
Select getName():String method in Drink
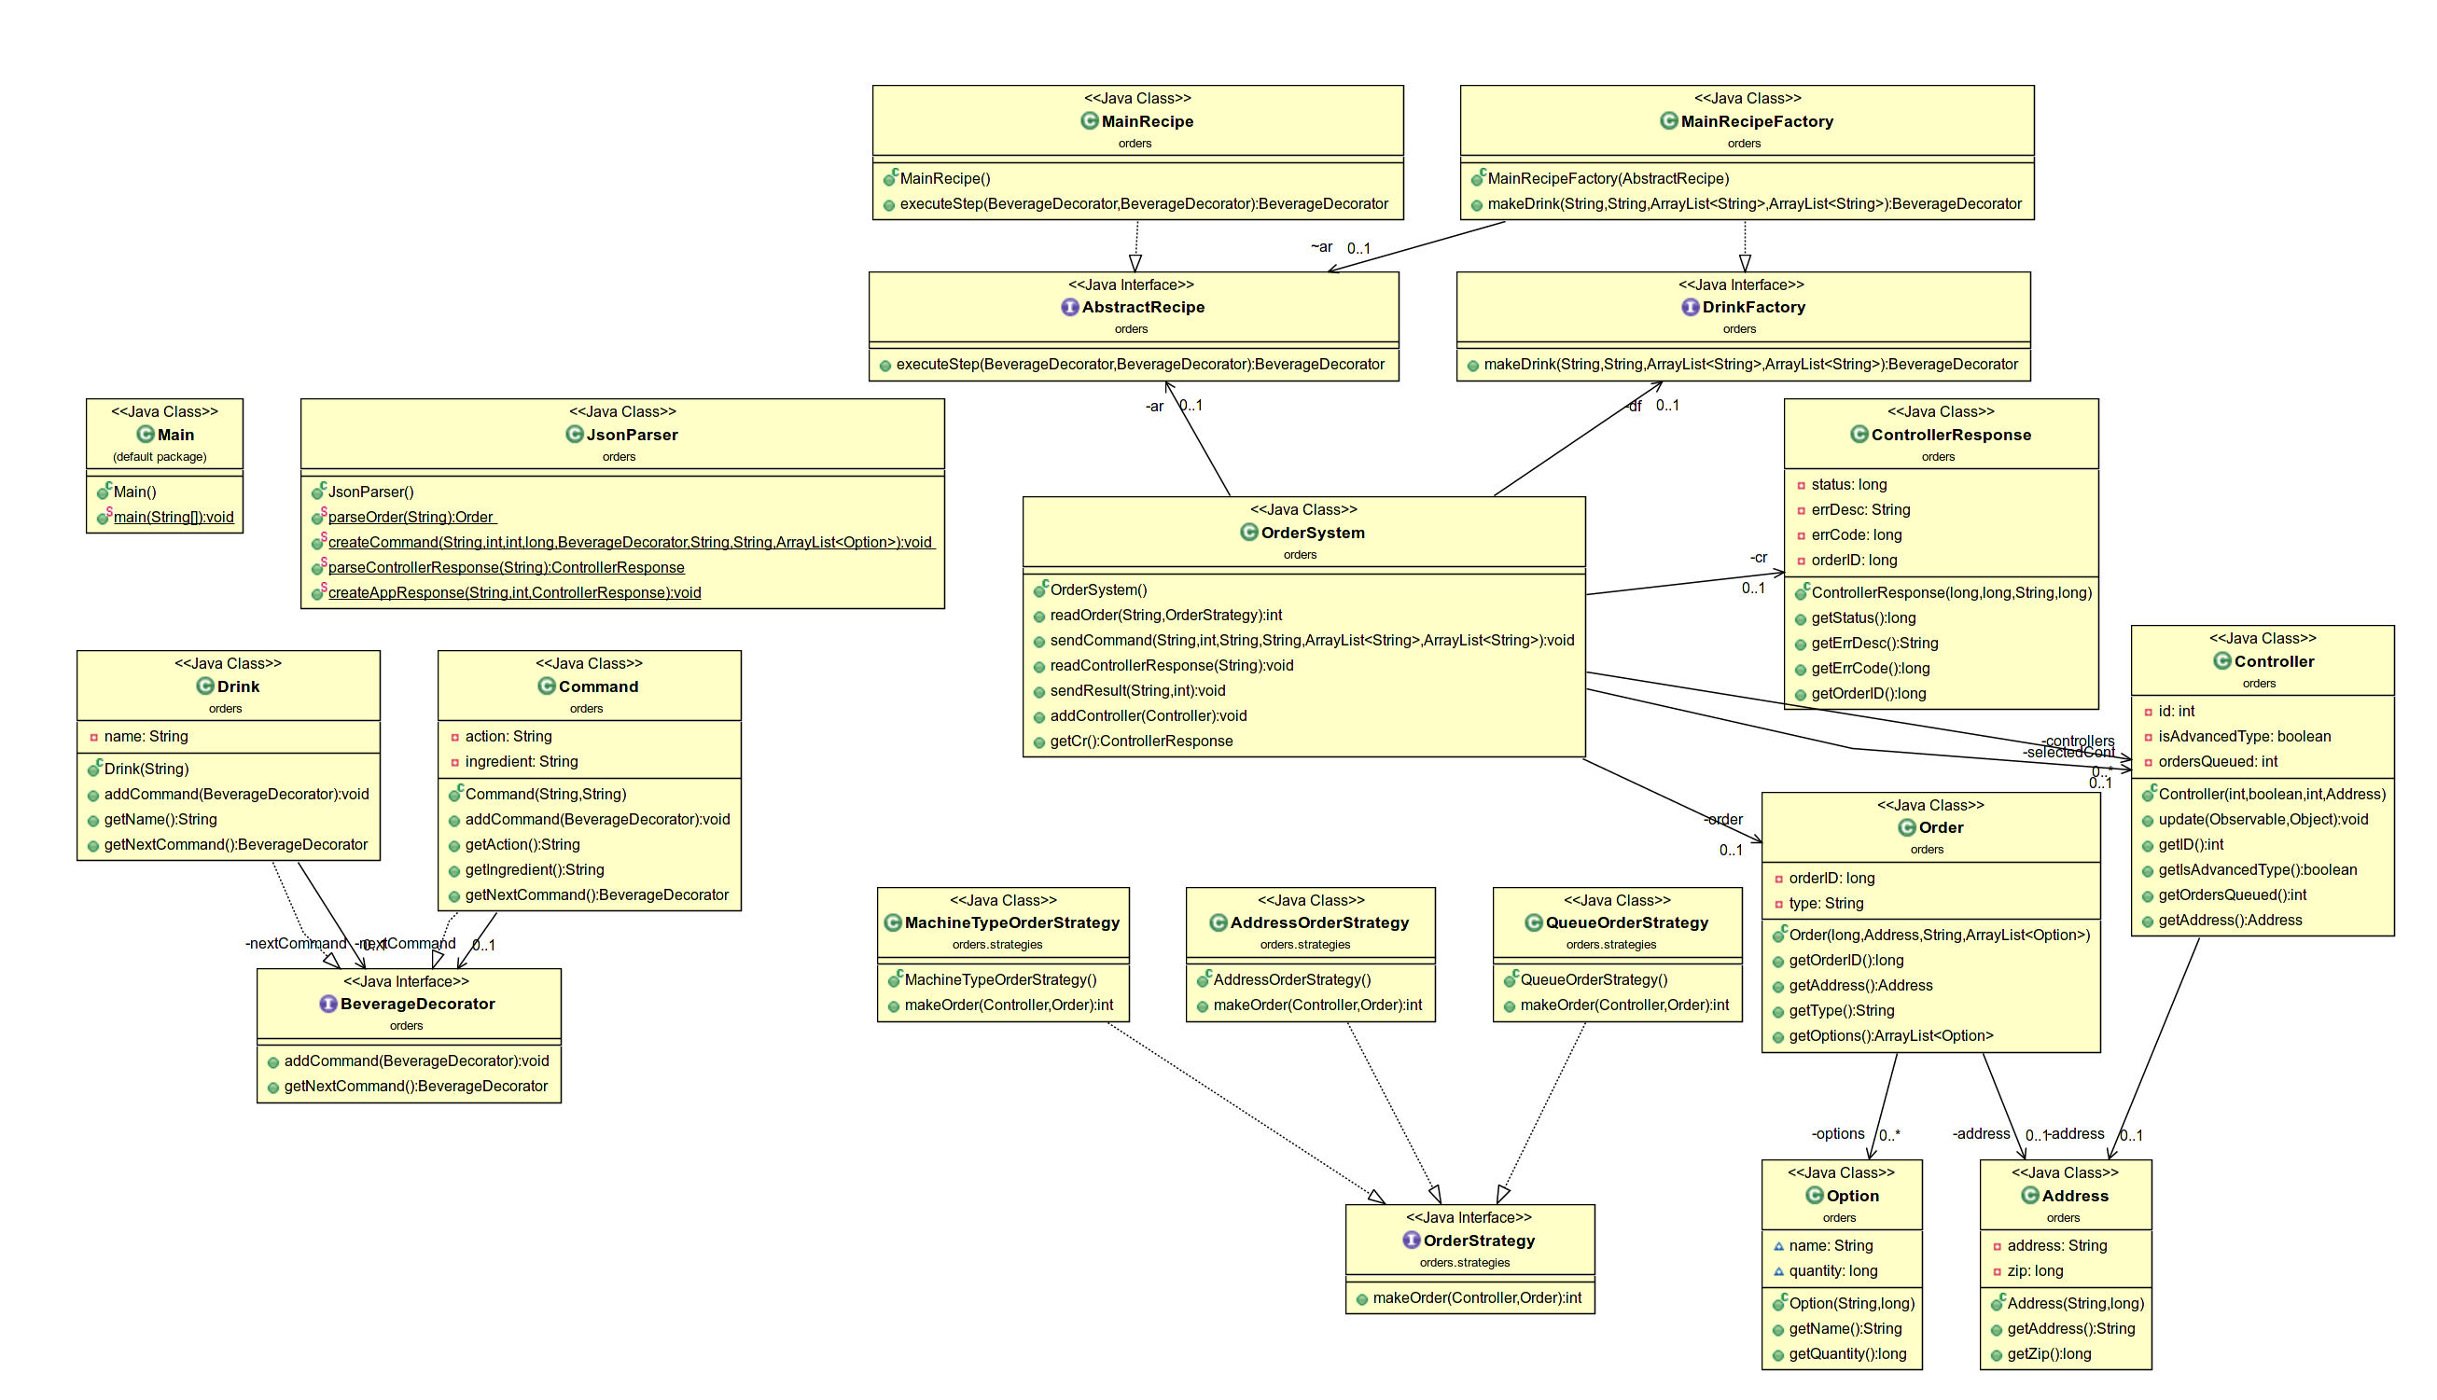pyautogui.click(x=160, y=819)
